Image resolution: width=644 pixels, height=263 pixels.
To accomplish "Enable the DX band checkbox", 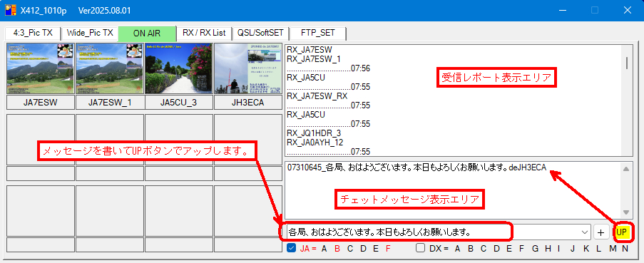I will click(420, 248).
